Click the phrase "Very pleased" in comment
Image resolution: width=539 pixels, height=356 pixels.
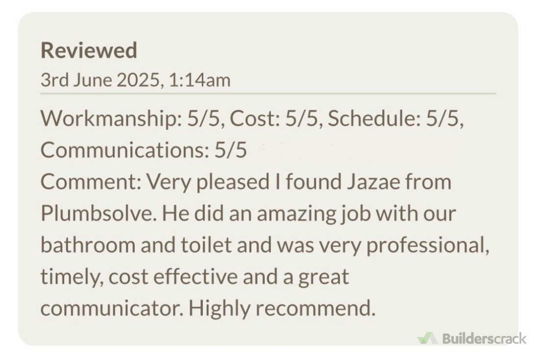207,182
